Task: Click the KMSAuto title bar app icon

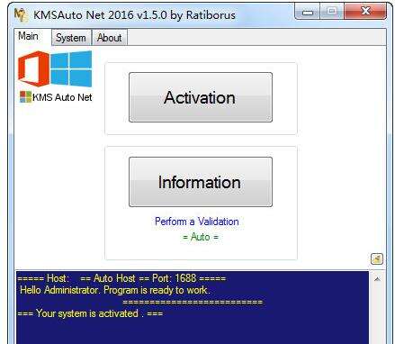Action: (21, 15)
